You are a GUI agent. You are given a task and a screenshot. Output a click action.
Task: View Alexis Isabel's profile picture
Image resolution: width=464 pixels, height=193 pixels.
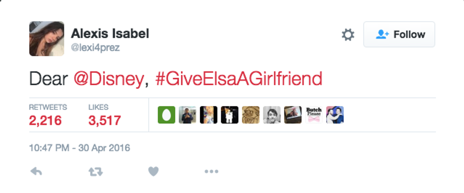tap(46, 39)
